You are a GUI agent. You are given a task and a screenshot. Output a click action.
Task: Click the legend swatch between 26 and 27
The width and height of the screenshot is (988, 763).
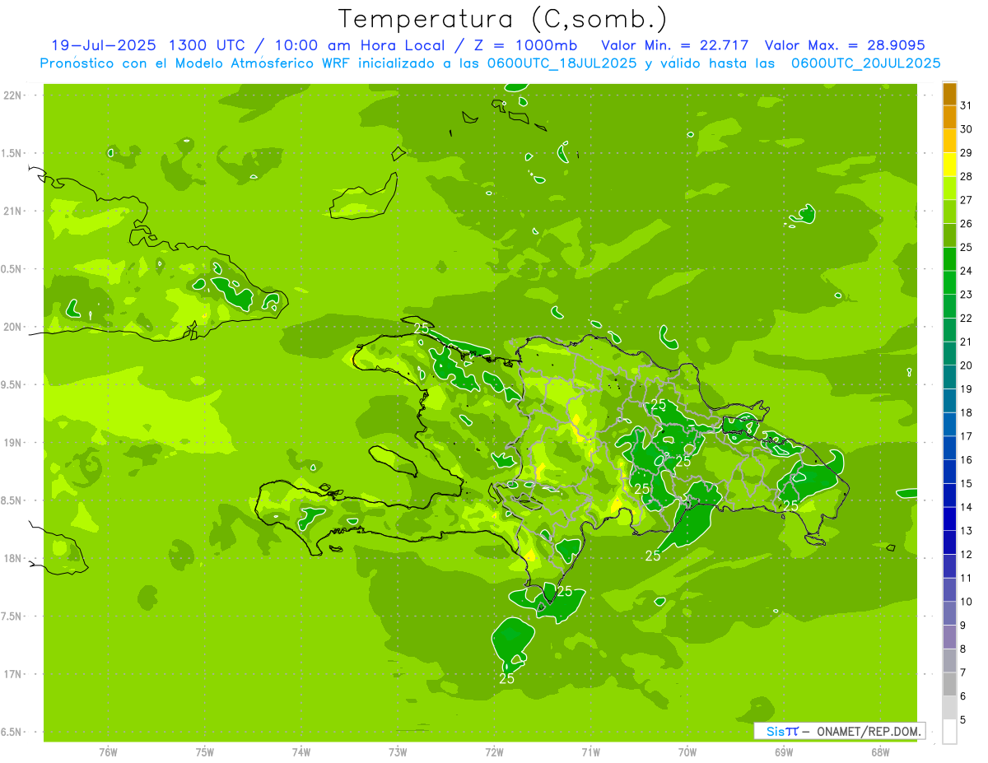(x=949, y=212)
